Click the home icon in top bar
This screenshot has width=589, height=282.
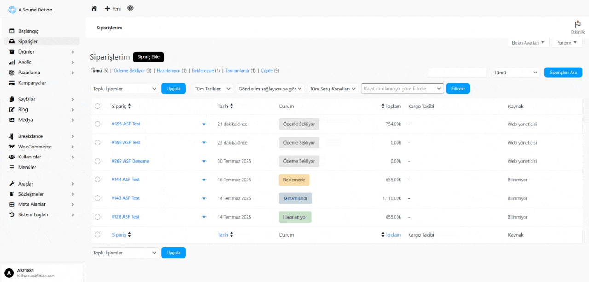tap(94, 8)
